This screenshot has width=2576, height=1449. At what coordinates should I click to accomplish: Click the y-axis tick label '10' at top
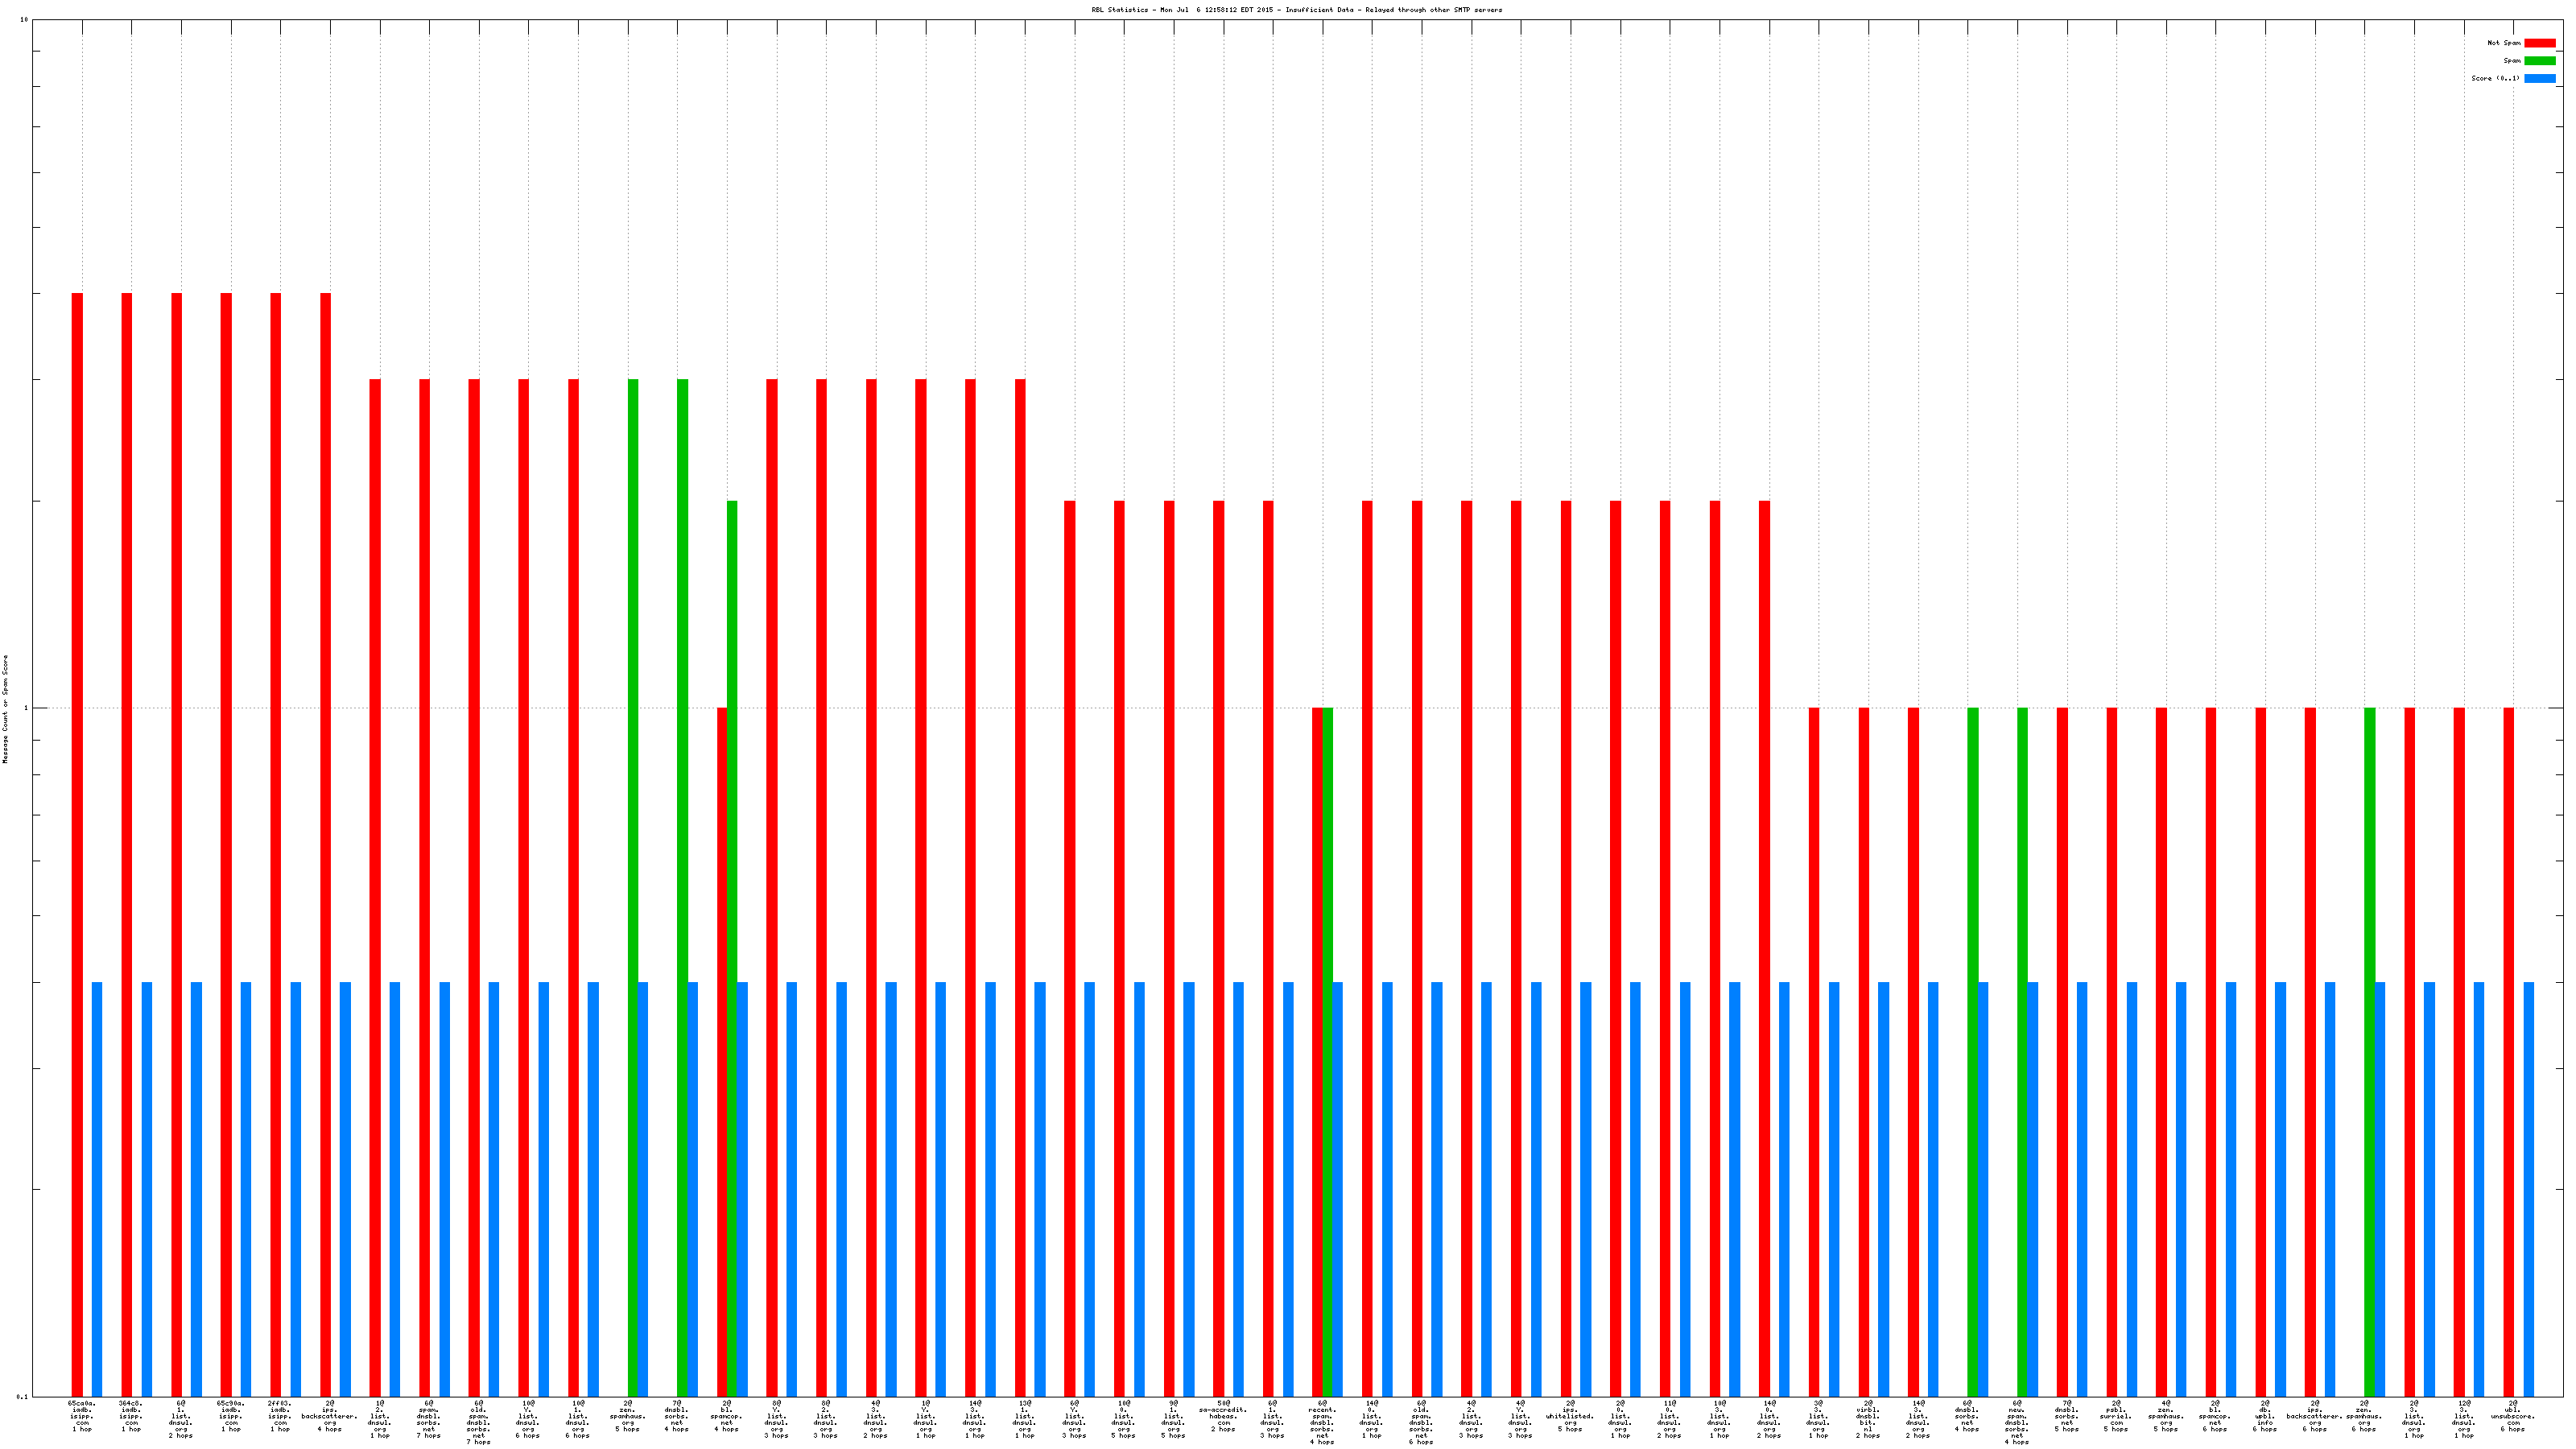[x=24, y=20]
